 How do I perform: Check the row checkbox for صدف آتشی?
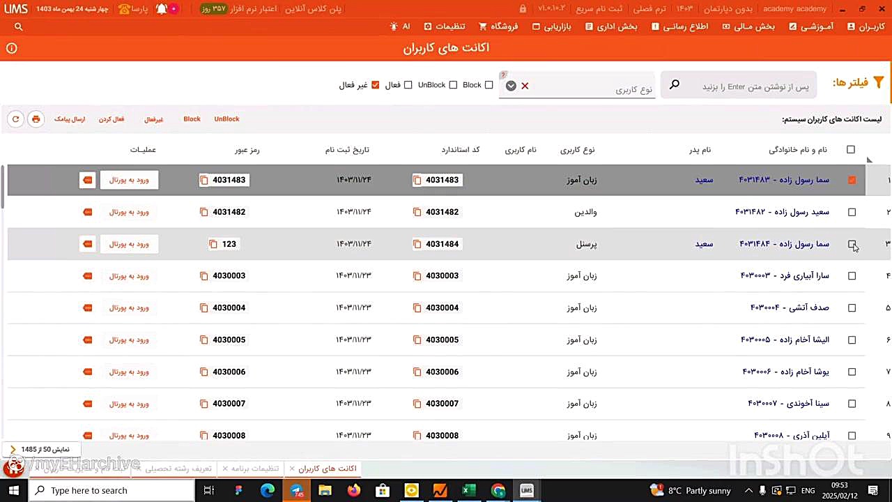(852, 308)
